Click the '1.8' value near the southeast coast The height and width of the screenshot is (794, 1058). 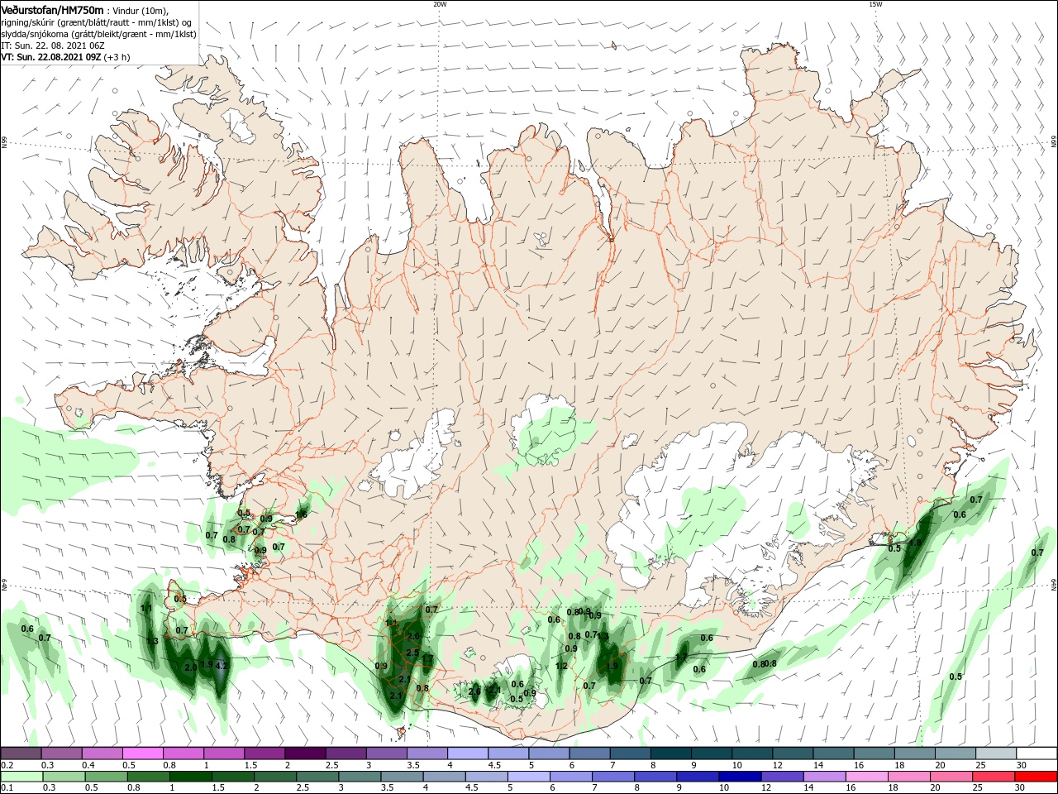tap(915, 543)
